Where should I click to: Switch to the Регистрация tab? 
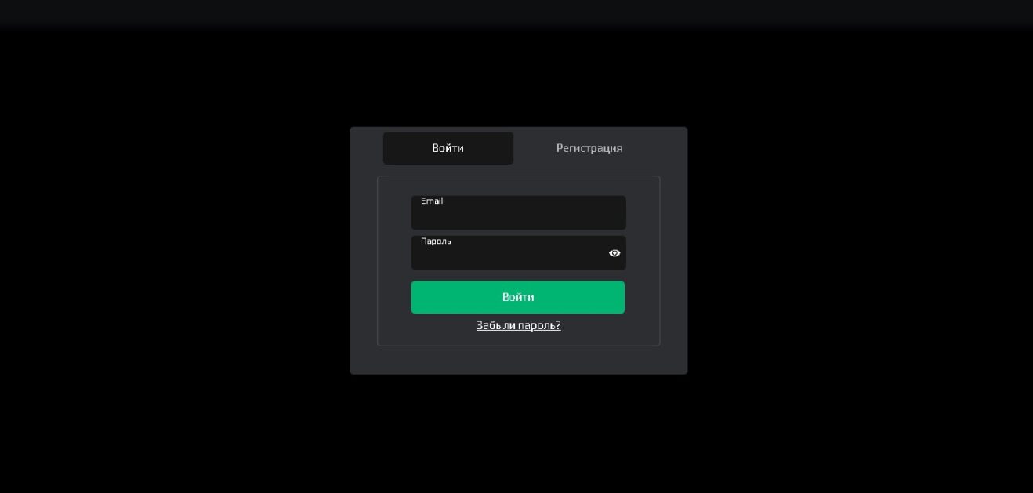589,148
